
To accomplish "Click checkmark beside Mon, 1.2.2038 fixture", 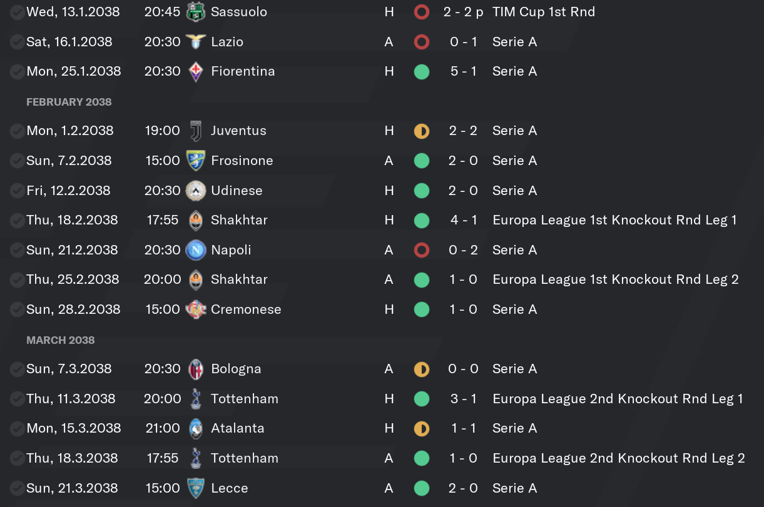I will (x=17, y=131).
